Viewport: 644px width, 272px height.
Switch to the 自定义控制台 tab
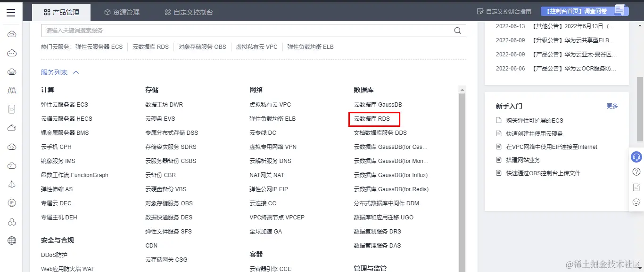(189, 12)
